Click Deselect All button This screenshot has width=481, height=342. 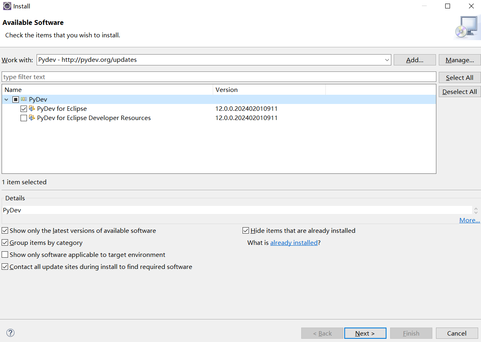[460, 92]
